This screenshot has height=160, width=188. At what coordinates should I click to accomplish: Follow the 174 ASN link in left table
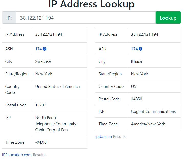[38, 49]
